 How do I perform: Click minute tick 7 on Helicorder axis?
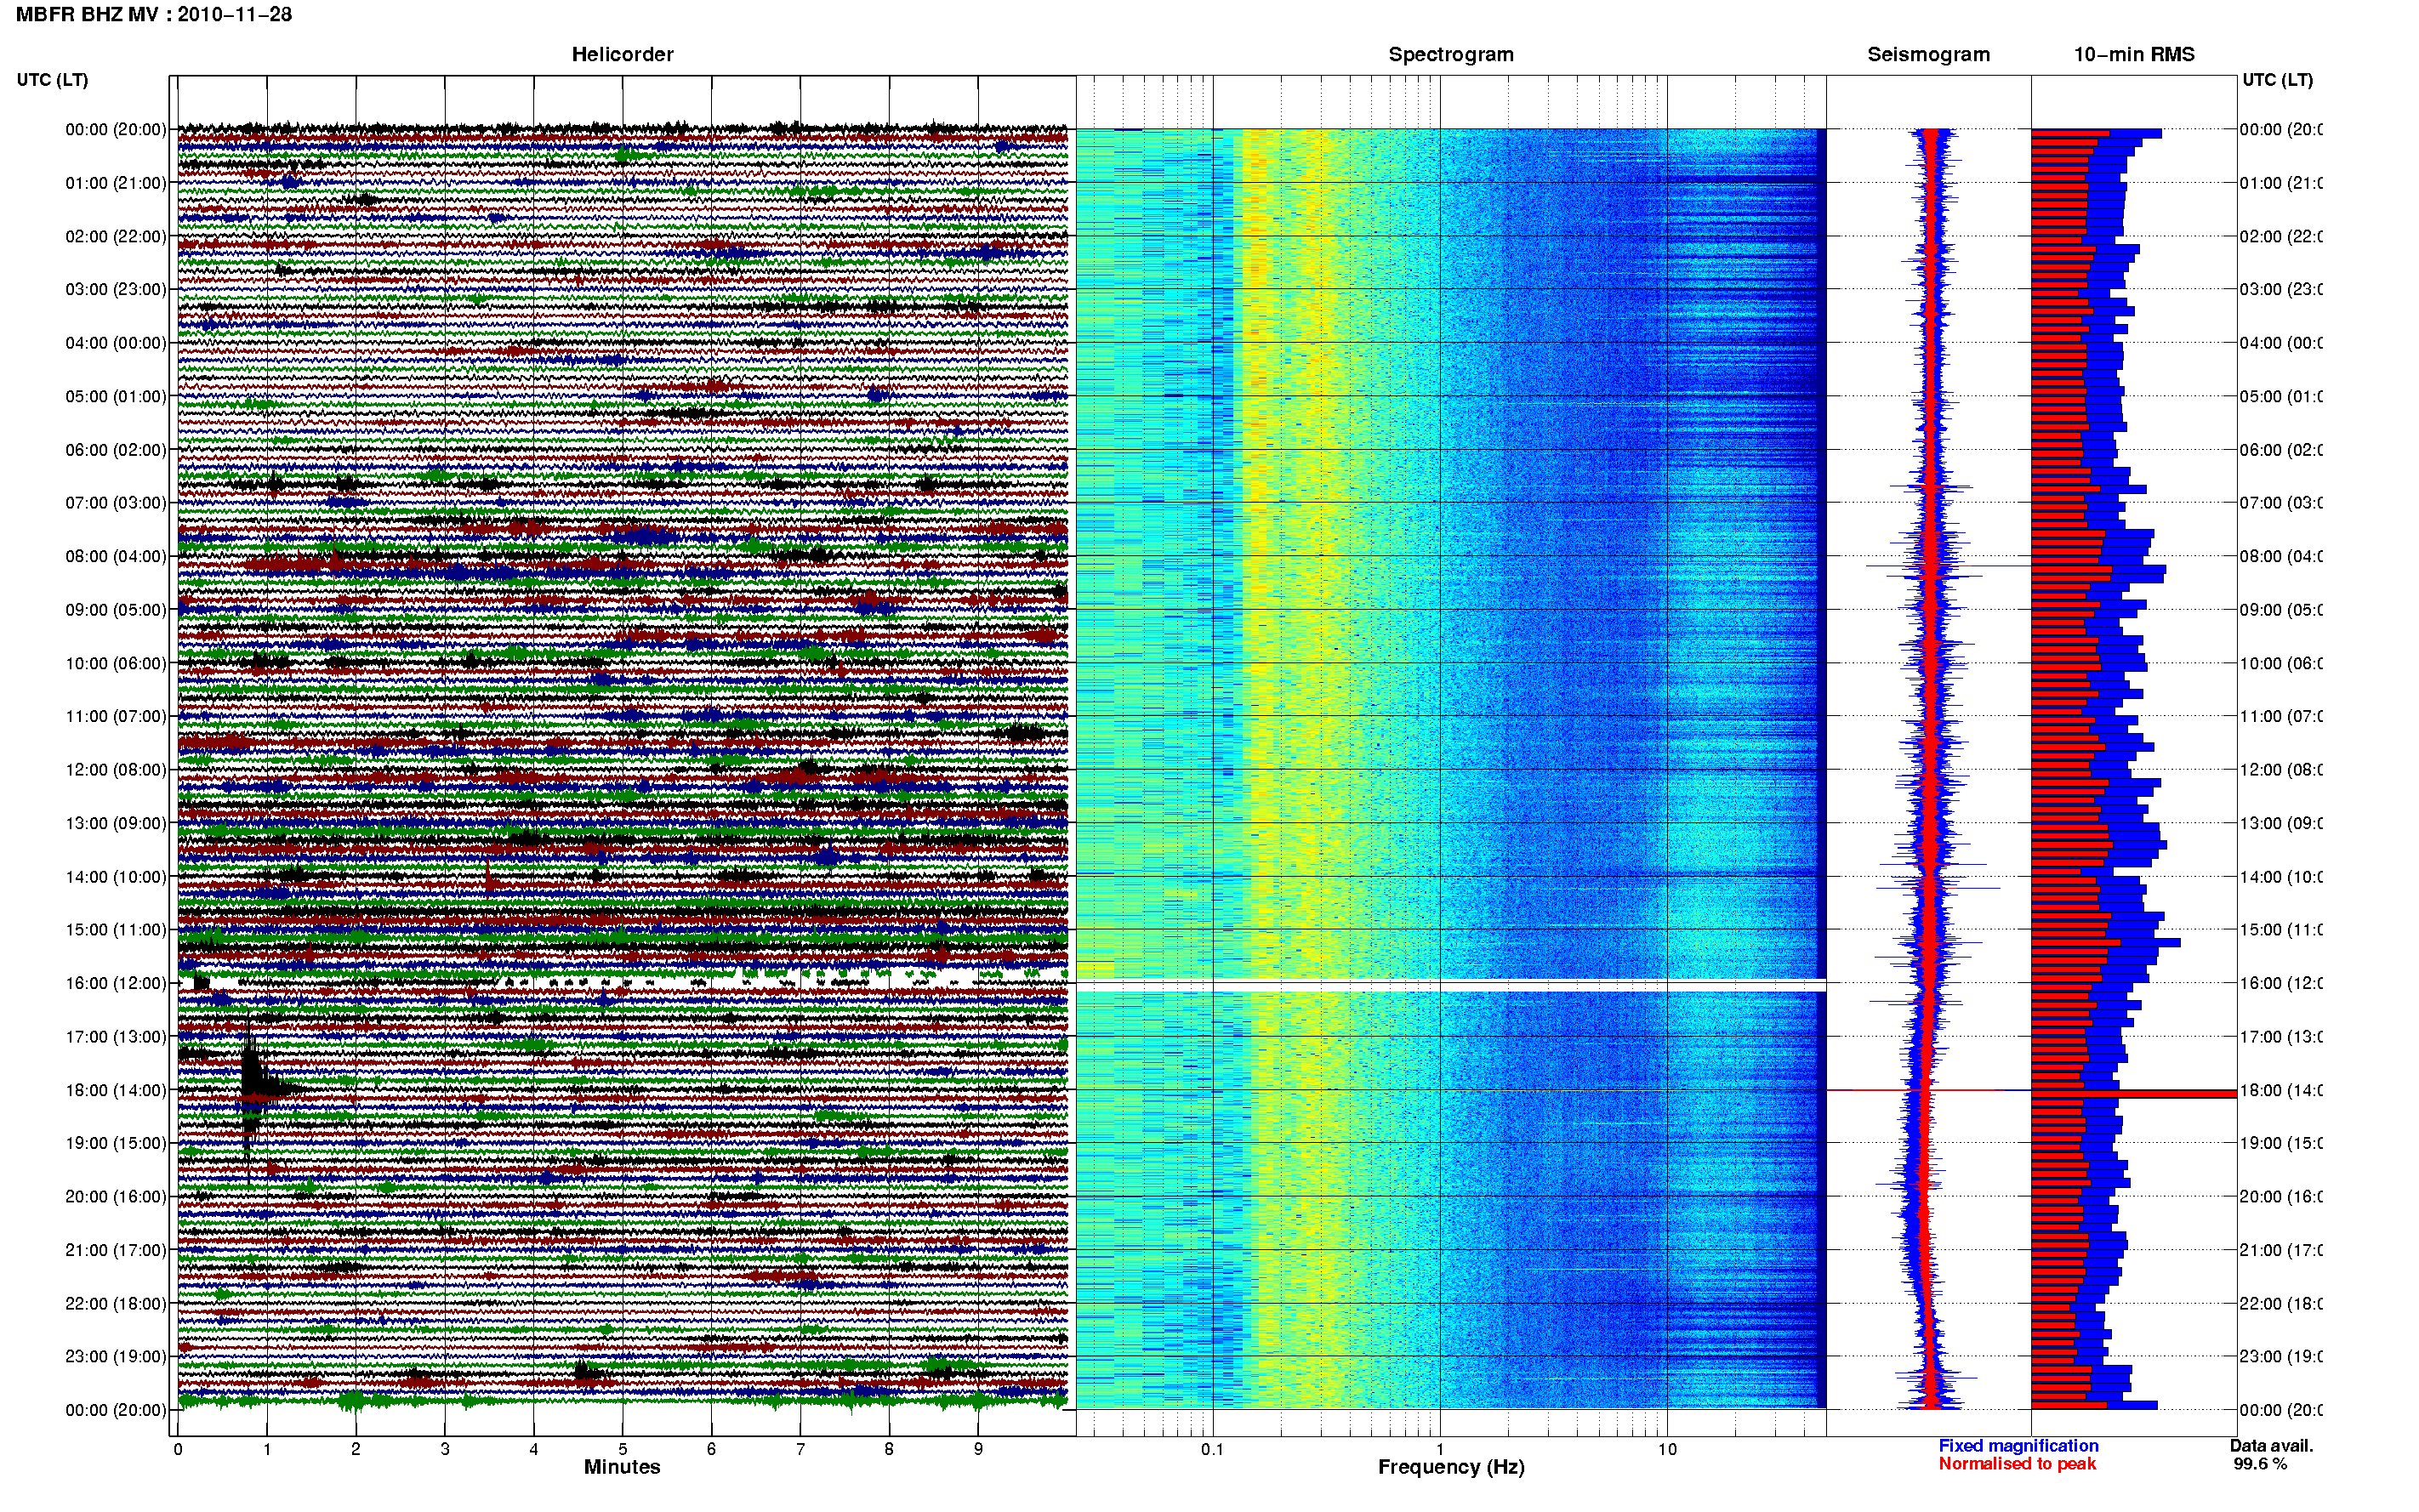800,1449
